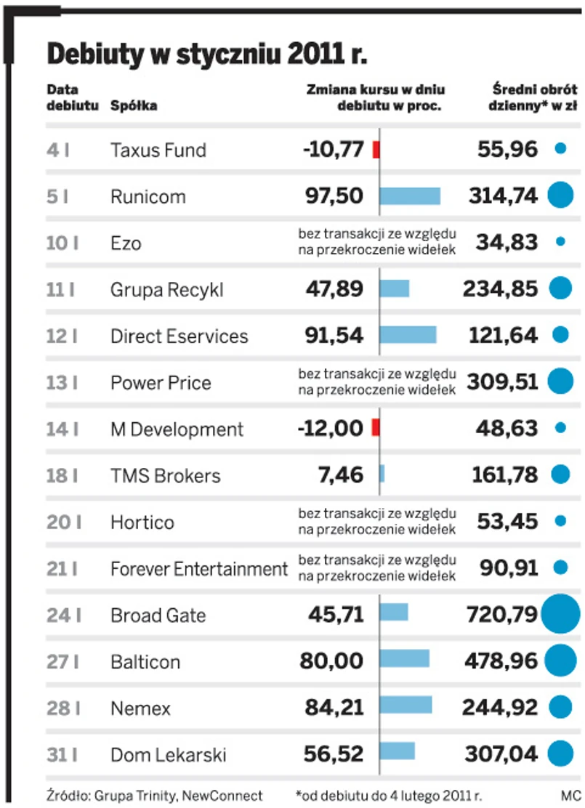
Task: Click the 'Debiuty w styczniu 2011 r.' title
Action: pos(207,53)
